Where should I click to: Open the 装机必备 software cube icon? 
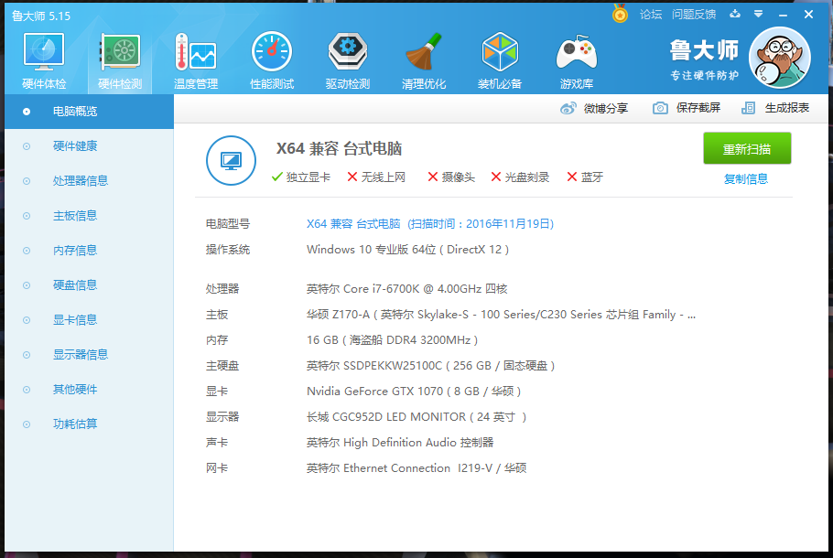point(500,61)
